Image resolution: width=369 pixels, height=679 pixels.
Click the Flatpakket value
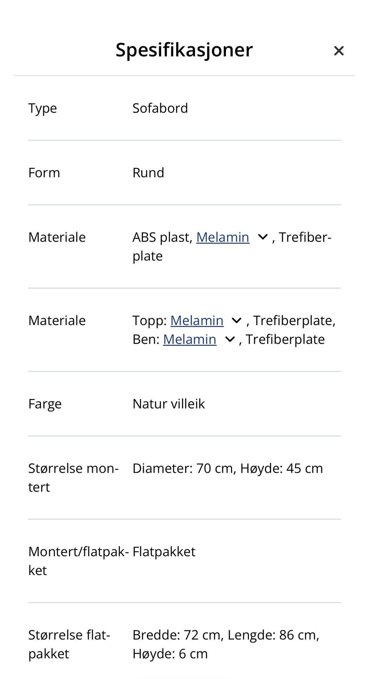pyautogui.click(x=164, y=551)
